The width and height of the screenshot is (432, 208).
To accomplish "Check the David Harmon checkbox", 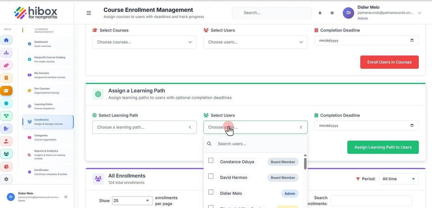I will tap(211, 176).
